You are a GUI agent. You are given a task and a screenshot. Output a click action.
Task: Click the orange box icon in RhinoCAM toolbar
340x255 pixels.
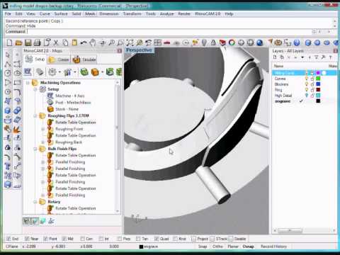pos(95,72)
